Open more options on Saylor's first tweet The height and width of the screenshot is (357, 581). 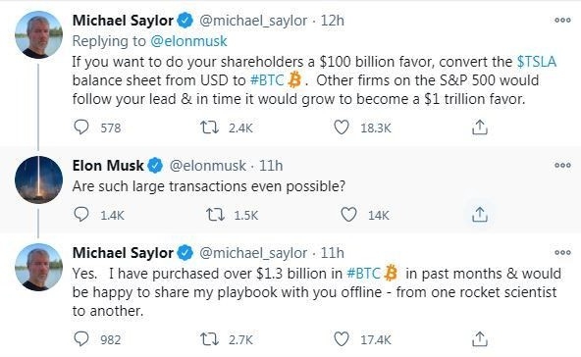(x=562, y=20)
